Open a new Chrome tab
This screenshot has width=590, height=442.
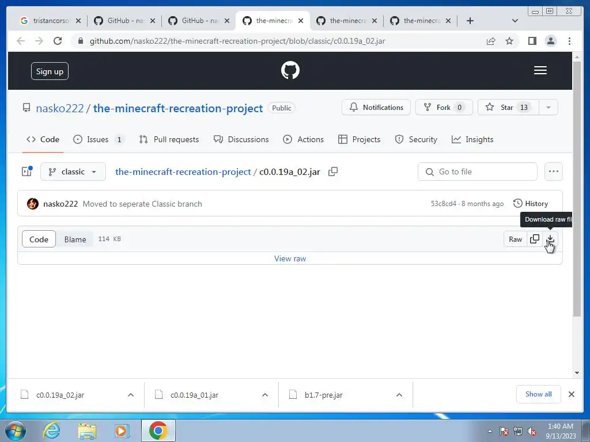click(x=470, y=21)
